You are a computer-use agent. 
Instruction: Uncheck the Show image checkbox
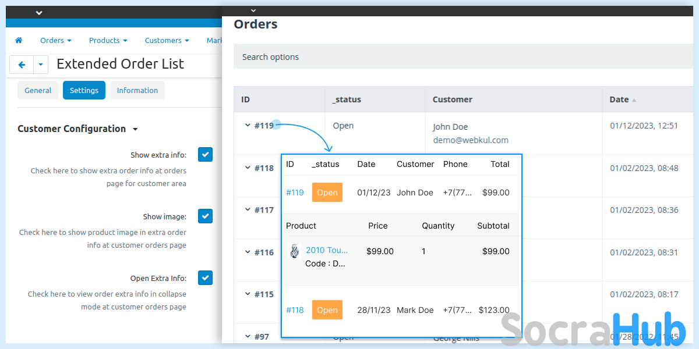point(205,216)
